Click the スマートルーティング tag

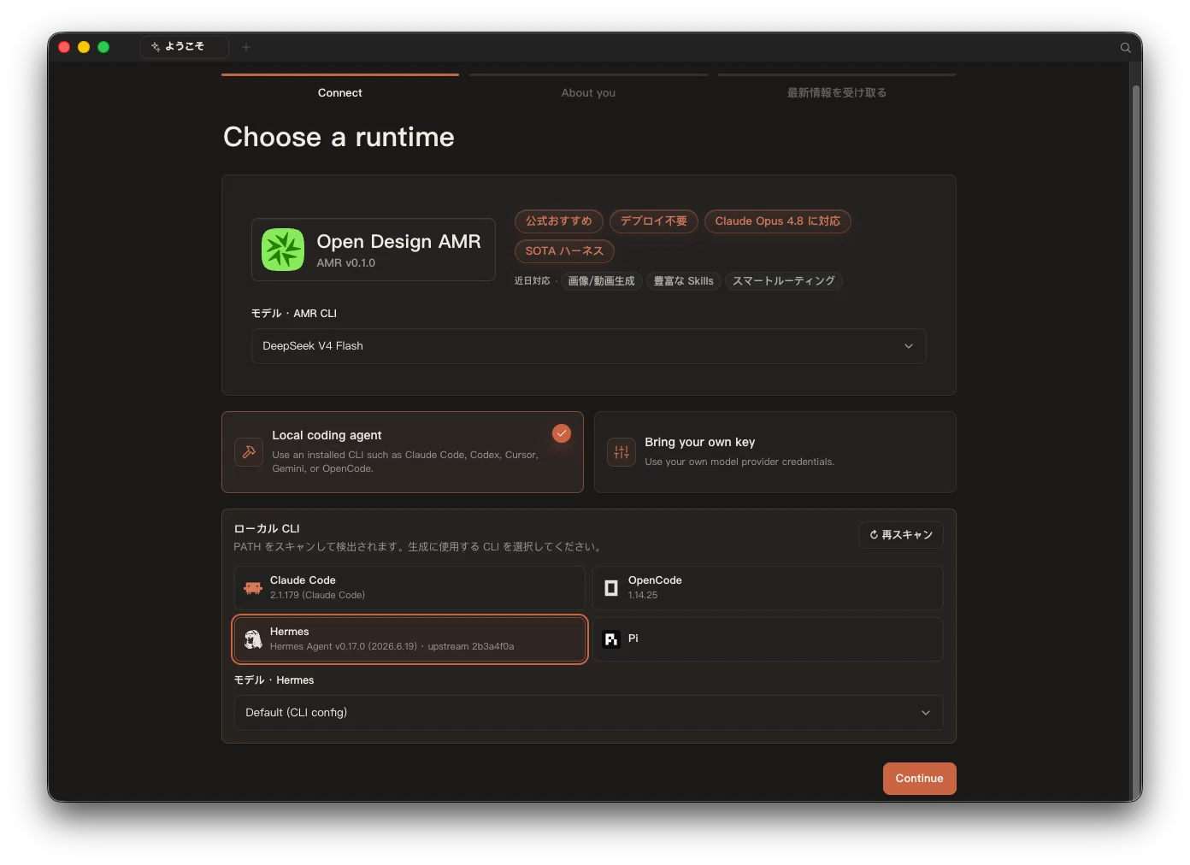(x=784, y=281)
